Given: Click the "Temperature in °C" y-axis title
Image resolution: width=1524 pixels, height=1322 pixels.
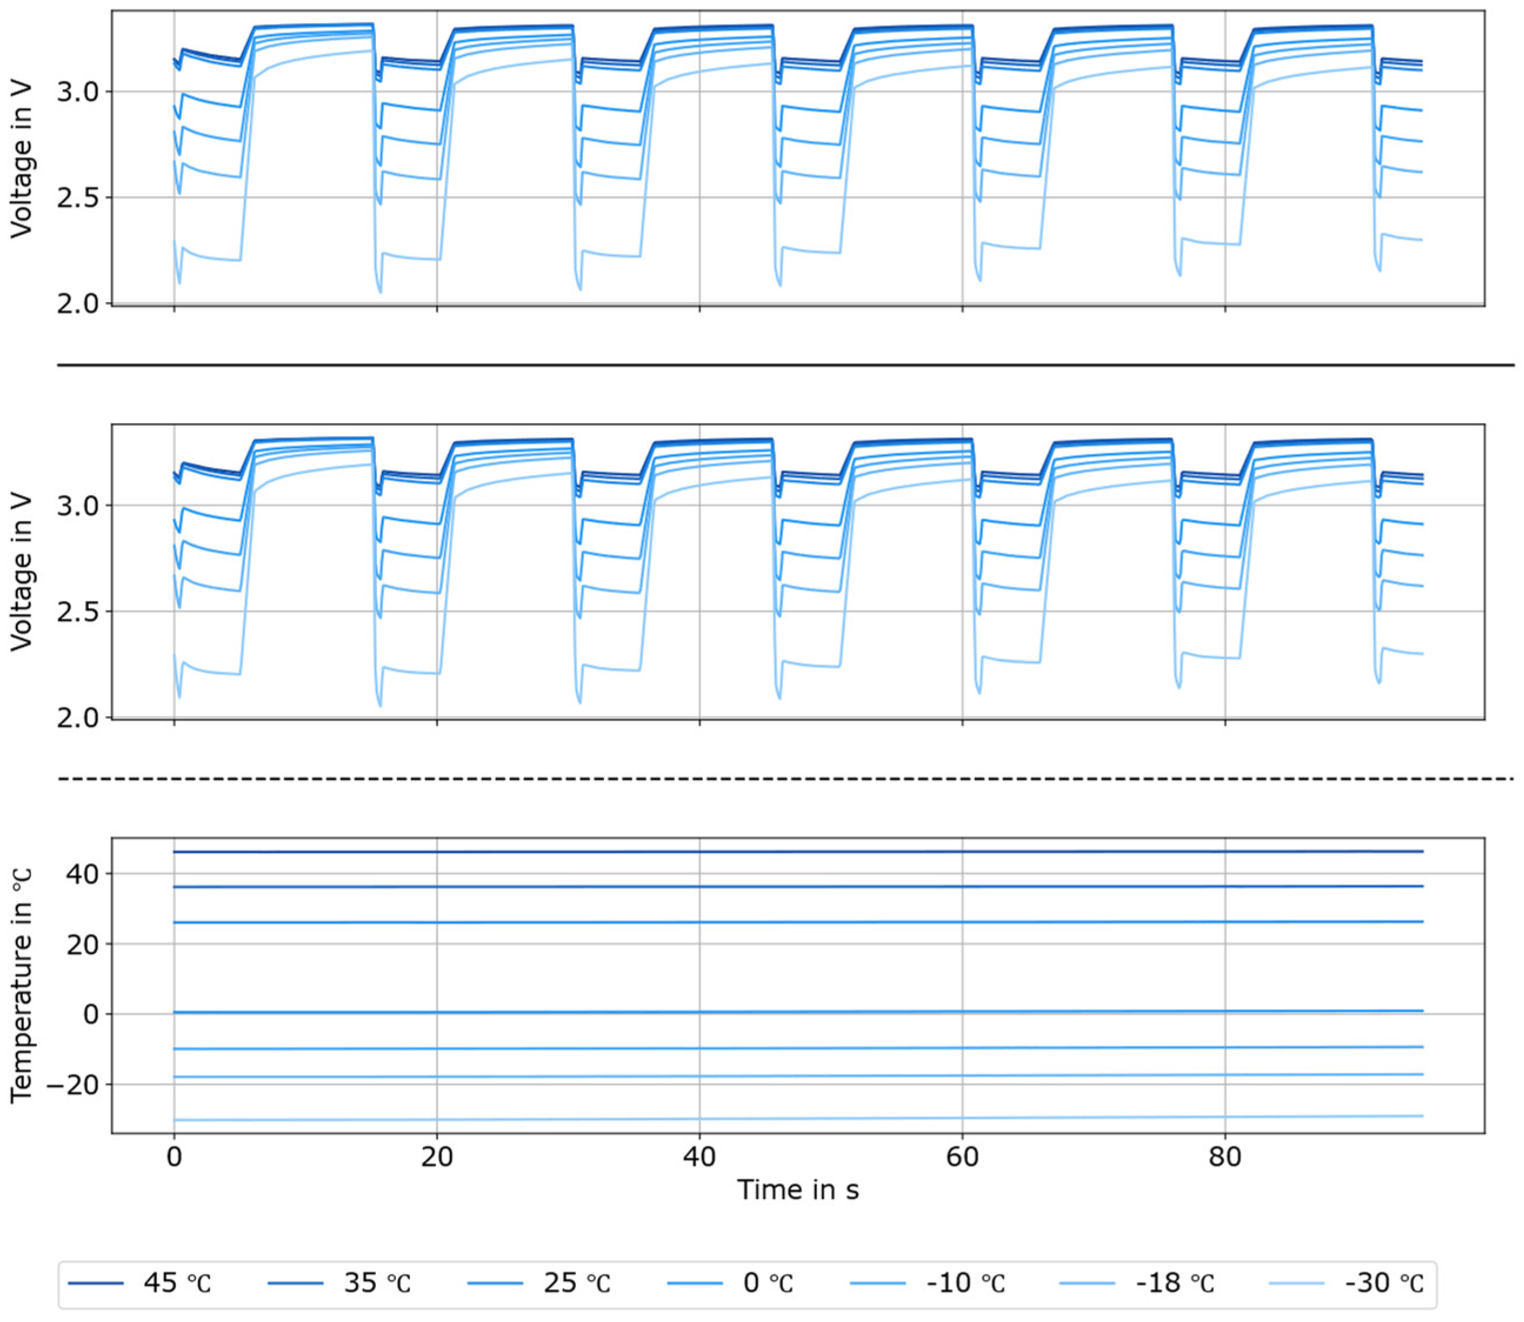Looking at the screenshot, I should pyautogui.click(x=23, y=985).
